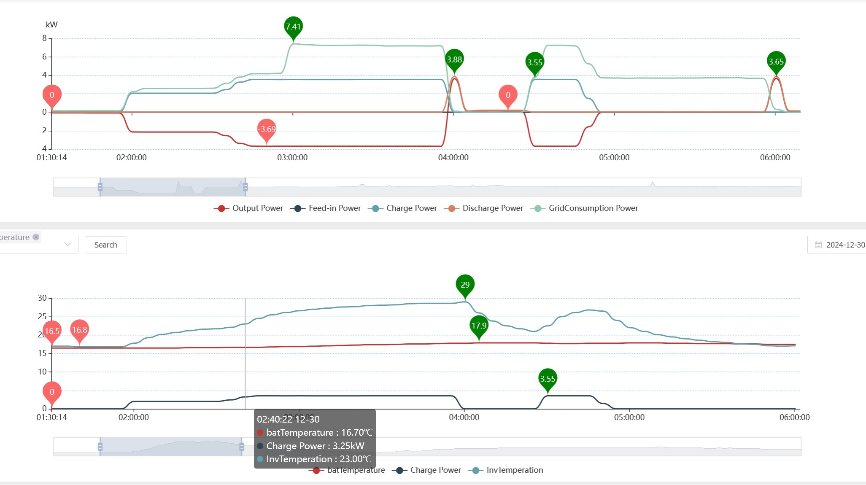Open the 2024-12-30 date picker
This screenshot has height=485, width=866.
coord(845,245)
